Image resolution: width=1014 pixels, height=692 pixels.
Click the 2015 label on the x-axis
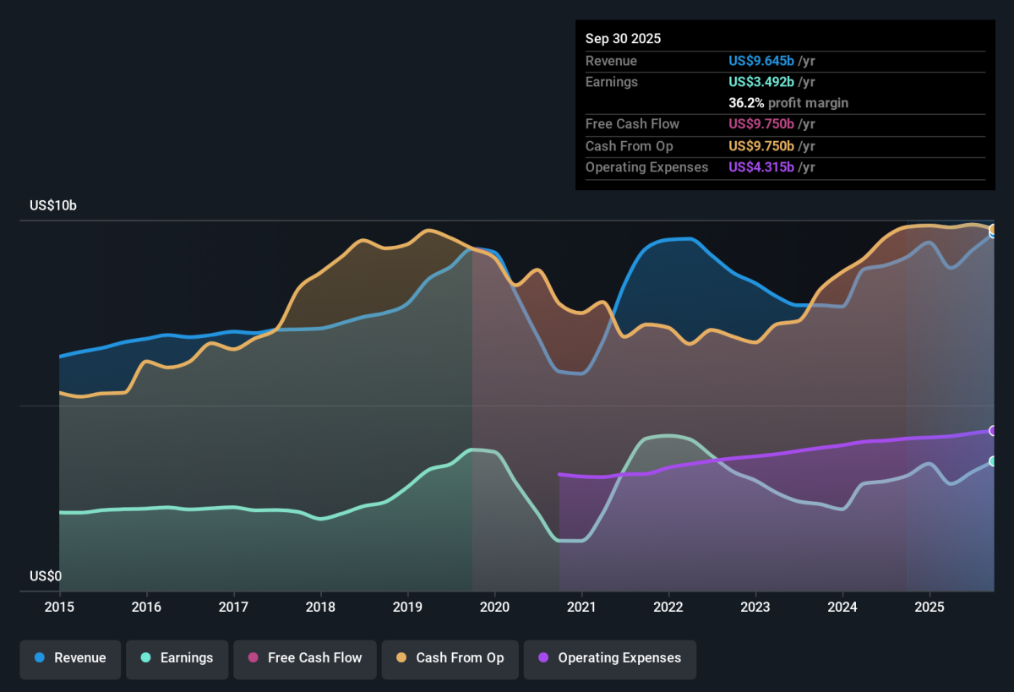(59, 607)
